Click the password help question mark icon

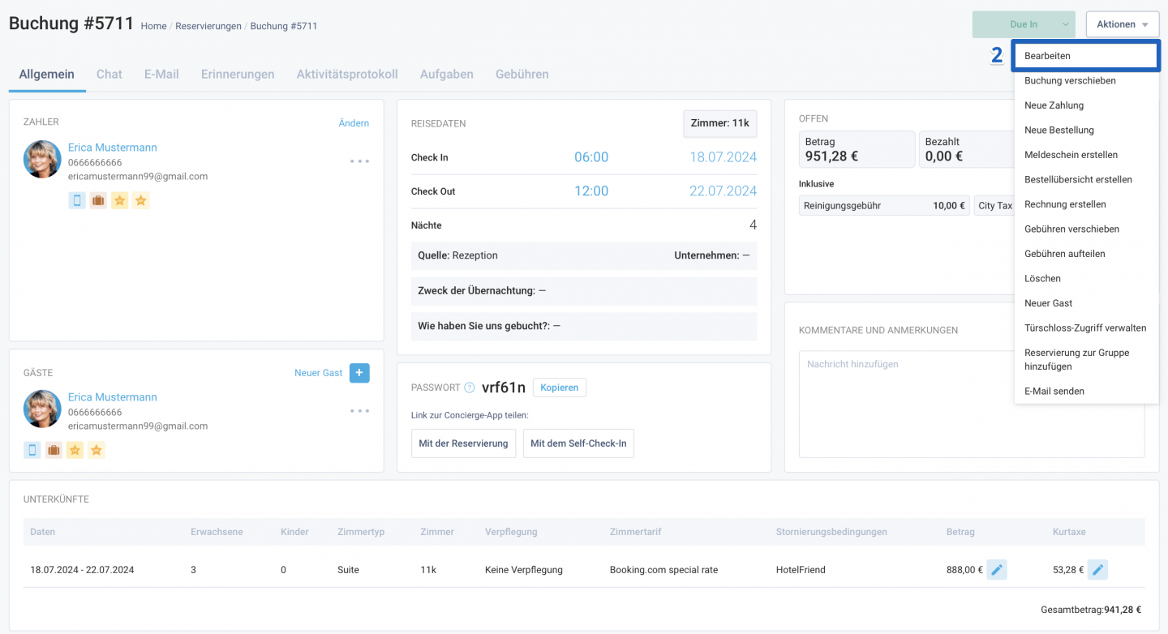click(x=470, y=388)
